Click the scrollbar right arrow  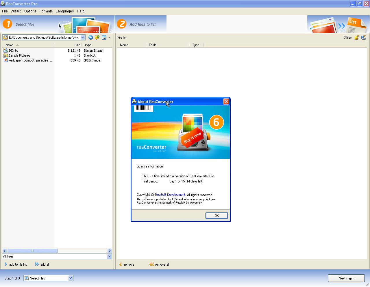[110, 251]
